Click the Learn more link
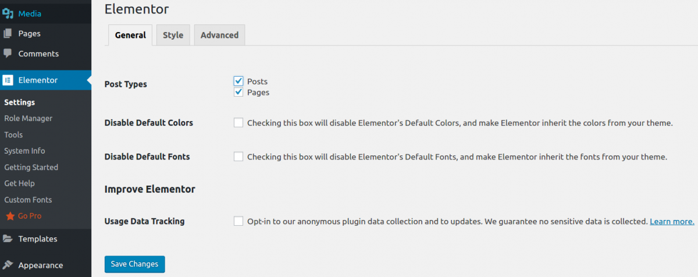 click(x=672, y=221)
